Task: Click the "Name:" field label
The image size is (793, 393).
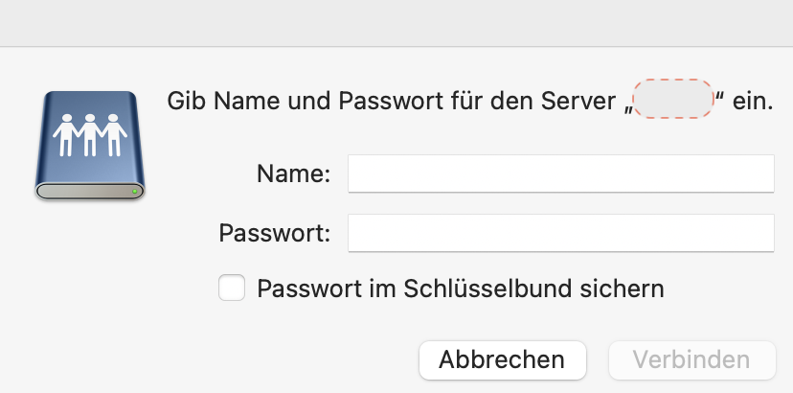Action: [x=293, y=174]
